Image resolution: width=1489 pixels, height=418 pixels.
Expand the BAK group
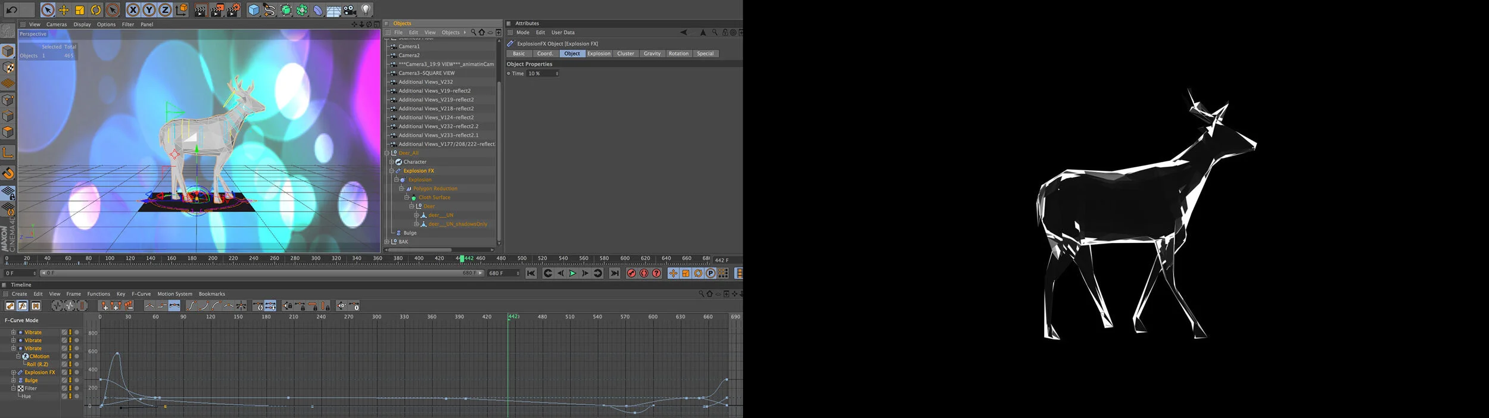(387, 242)
